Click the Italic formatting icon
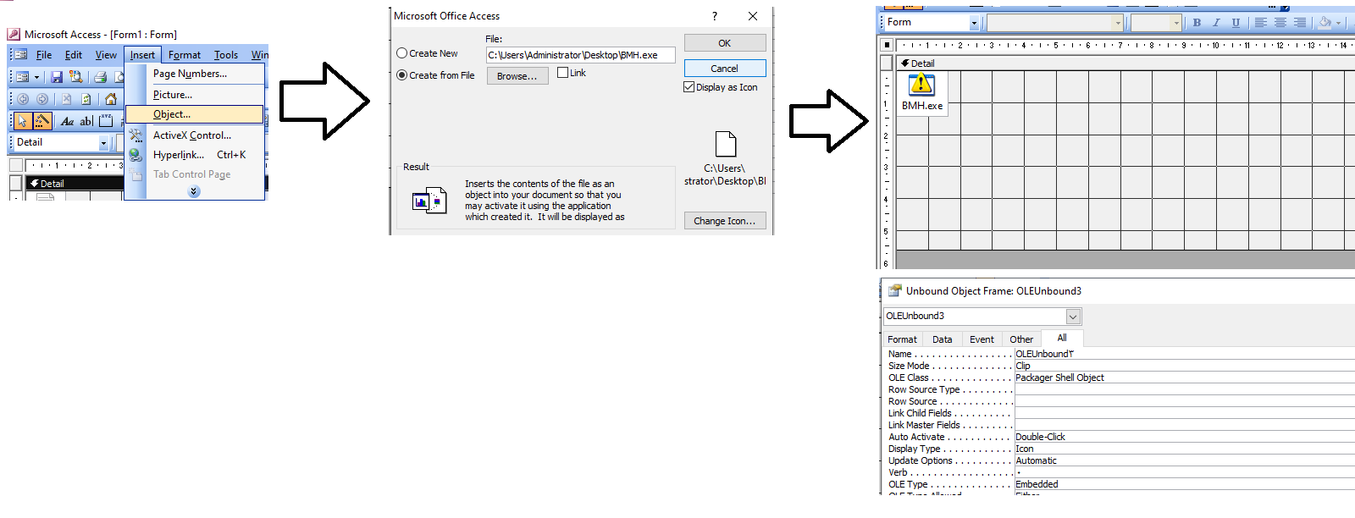Screen dimensions: 1355x518 click(x=1216, y=23)
